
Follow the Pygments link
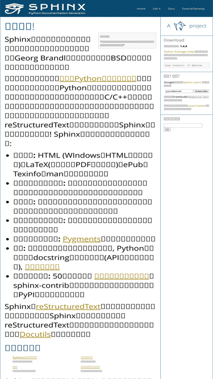click(x=82, y=239)
